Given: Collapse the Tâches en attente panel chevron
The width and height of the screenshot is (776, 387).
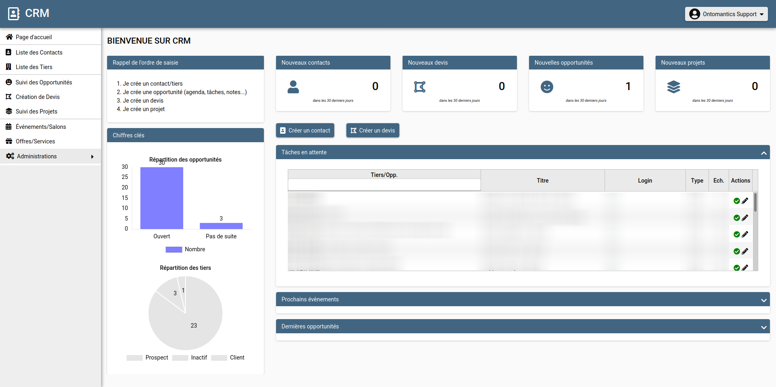Looking at the screenshot, I should pyautogui.click(x=763, y=153).
